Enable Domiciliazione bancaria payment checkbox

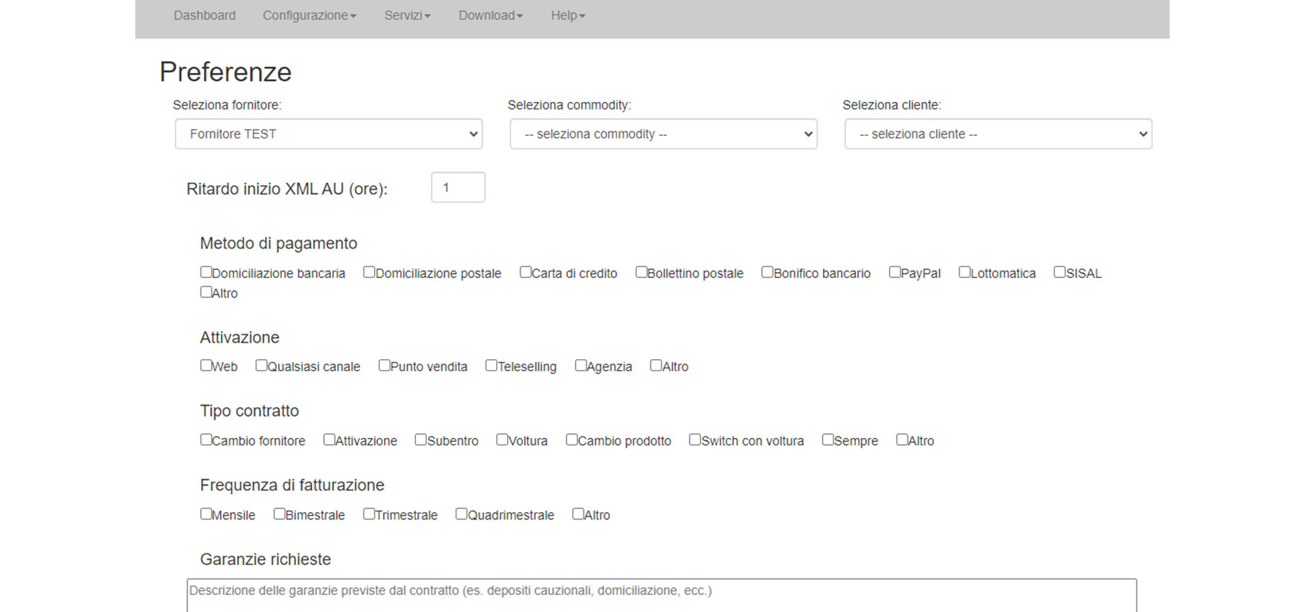(x=206, y=272)
